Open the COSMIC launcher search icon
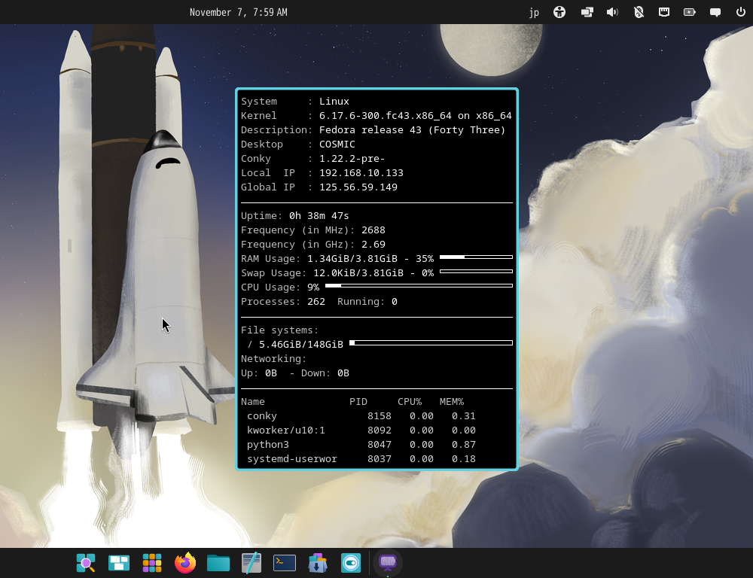The image size is (753, 578). [86, 563]
